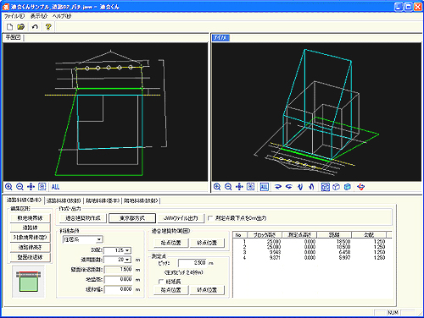Click the Help question mark icon
The width and height of the screenshot is (424, 318).
coord(48,27)
